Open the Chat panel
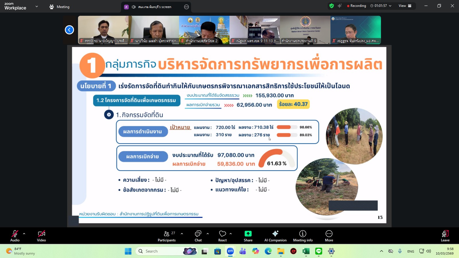This screenshot has height=258, width=459. (198, 236)
